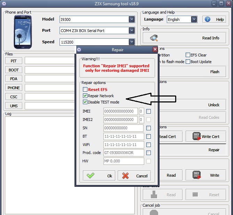Open the Language dropdown showing English
Image resolution: width=233 pixels, height=215 pixels.
click(x=194, y=19)
